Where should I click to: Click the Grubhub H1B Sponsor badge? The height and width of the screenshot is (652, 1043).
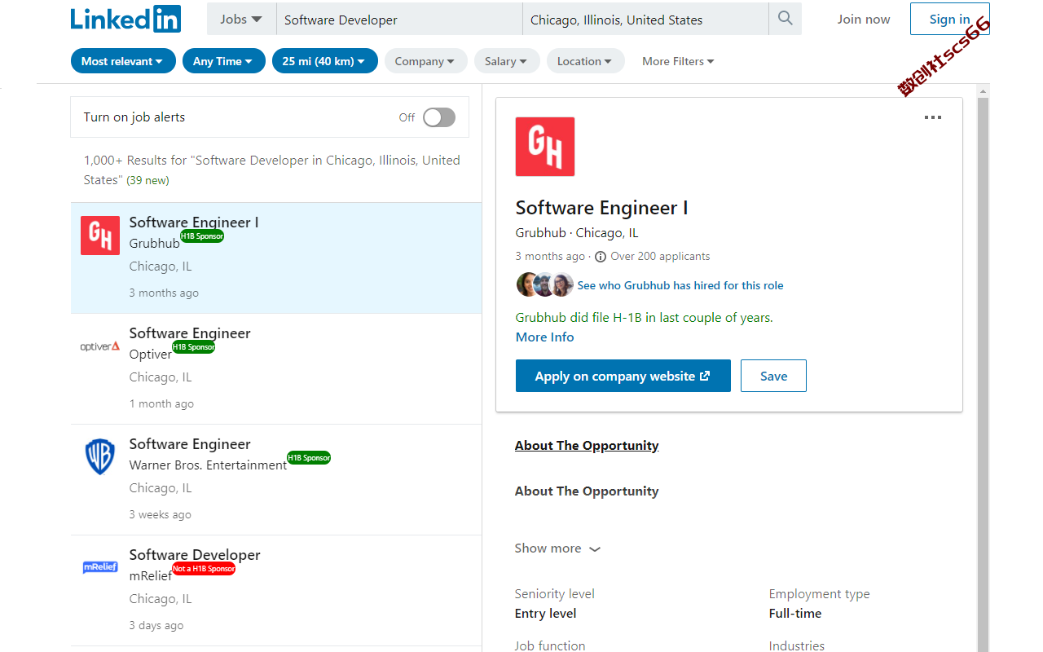pos(202,236)
